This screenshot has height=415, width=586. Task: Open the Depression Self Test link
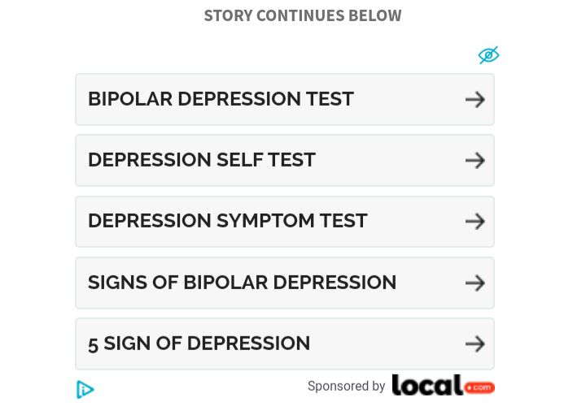pos(202,160)
